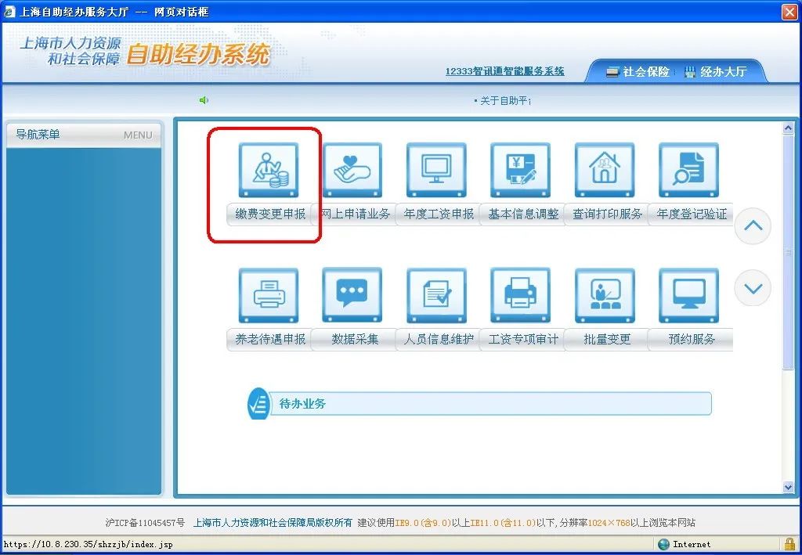Viewport: 802px width, 555px height.
Task: Open the 年度工资申报 monitor icon
Action: tap(436, 171)
